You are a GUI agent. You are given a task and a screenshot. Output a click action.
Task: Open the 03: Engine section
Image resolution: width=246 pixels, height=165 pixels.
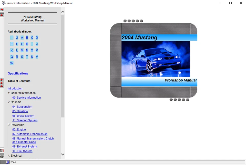click(x=19, y=129)
